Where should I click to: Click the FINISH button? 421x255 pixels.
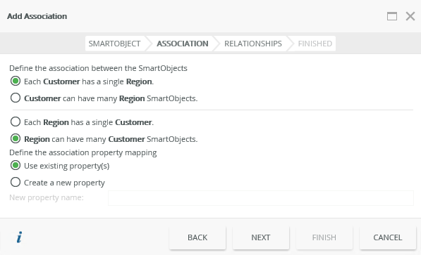pyautogui.click(x=324, y=237)
